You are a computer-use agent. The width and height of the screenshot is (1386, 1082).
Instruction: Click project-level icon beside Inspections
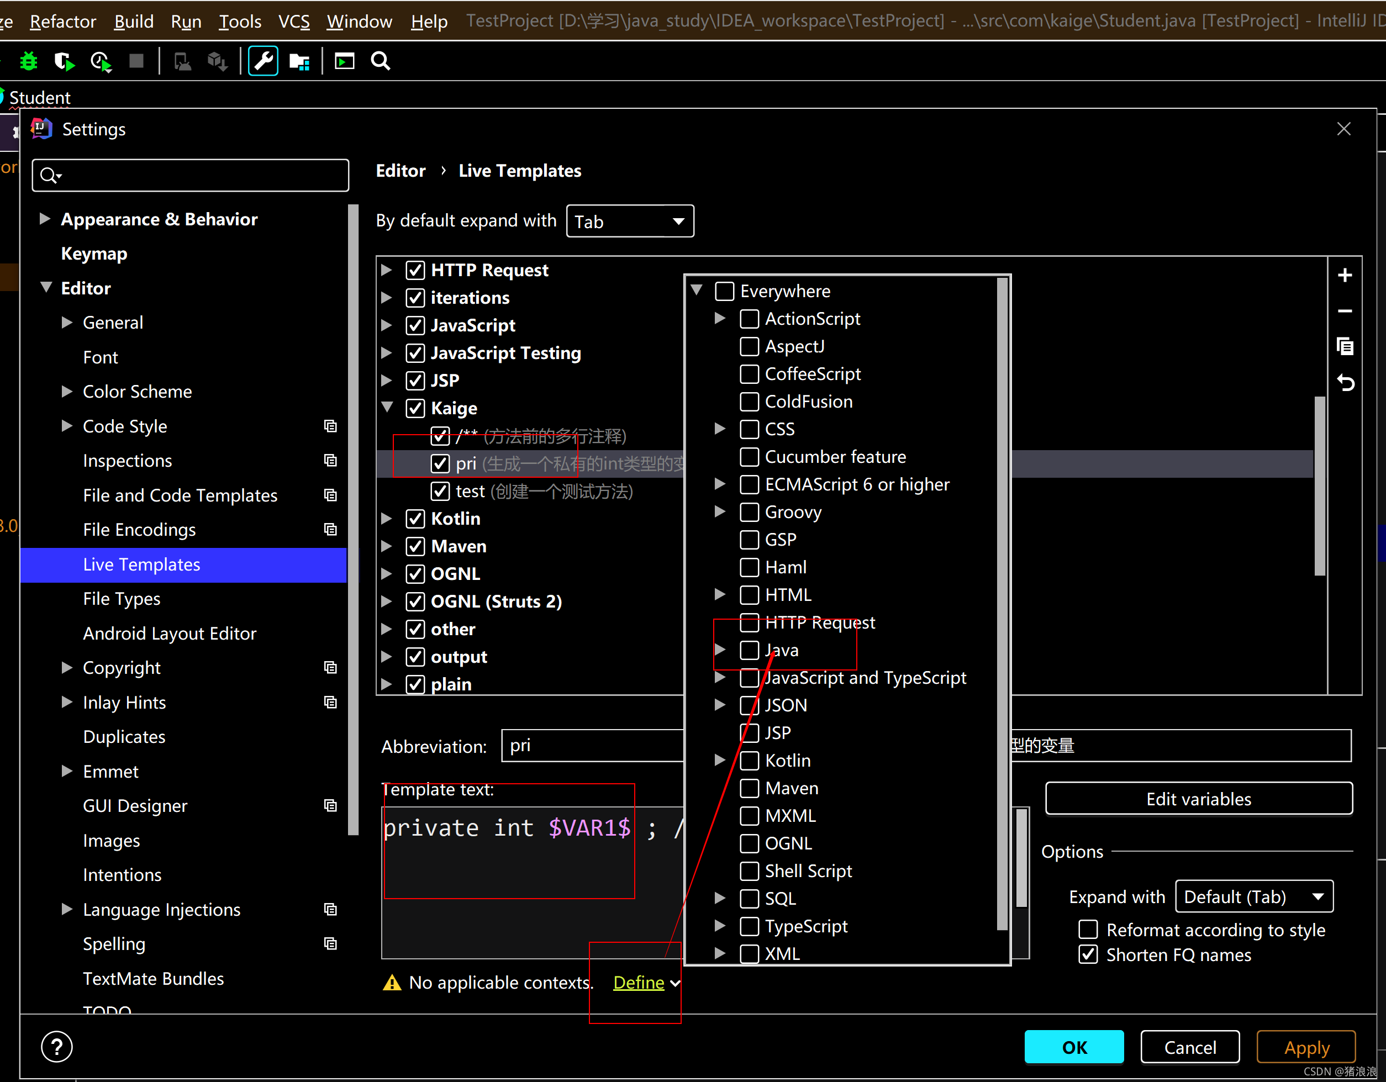click(330, 460)
